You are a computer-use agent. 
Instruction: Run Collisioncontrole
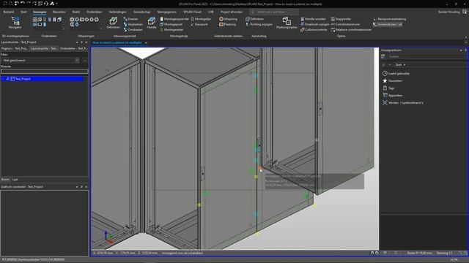click(x=314, y=30)
